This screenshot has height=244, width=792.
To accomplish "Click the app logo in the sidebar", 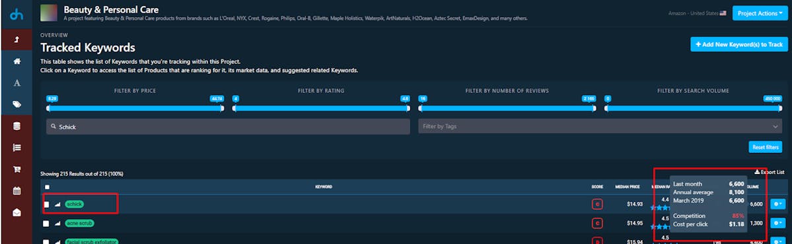I will coord(16,14).
